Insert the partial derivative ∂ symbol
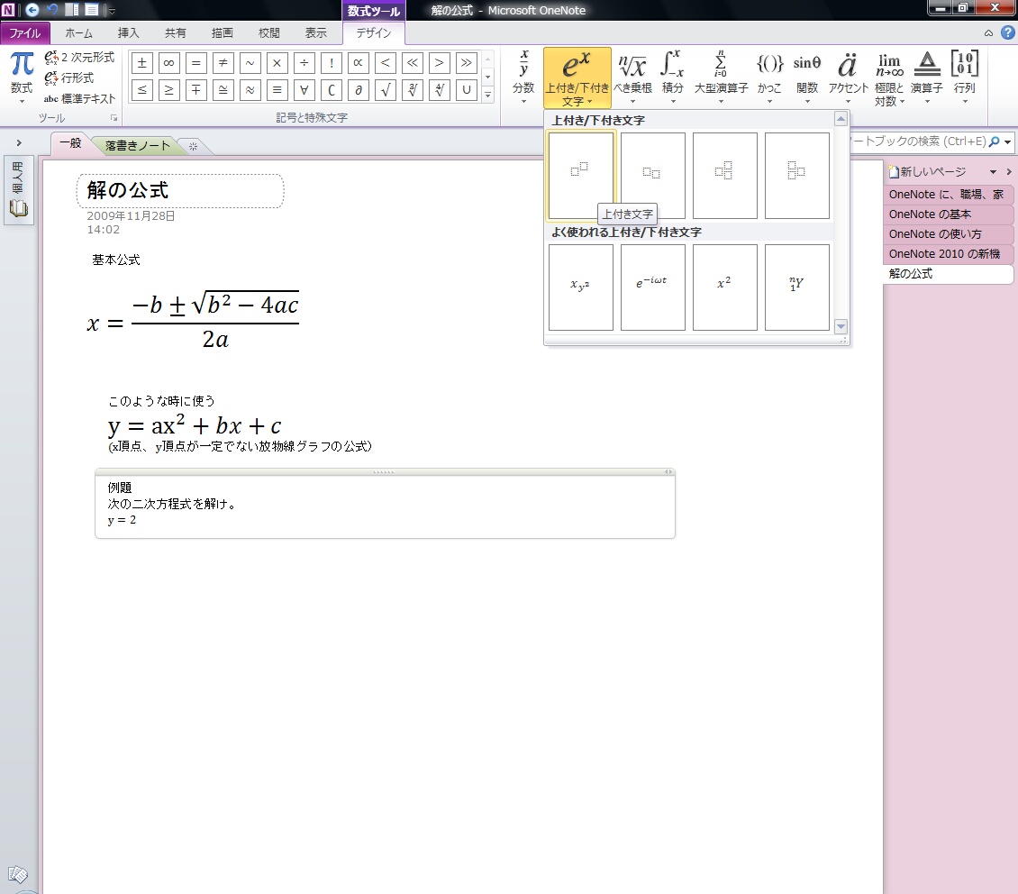Viewport: 1018px width, 894px height. pyautogui.click(x=358, y=89)
